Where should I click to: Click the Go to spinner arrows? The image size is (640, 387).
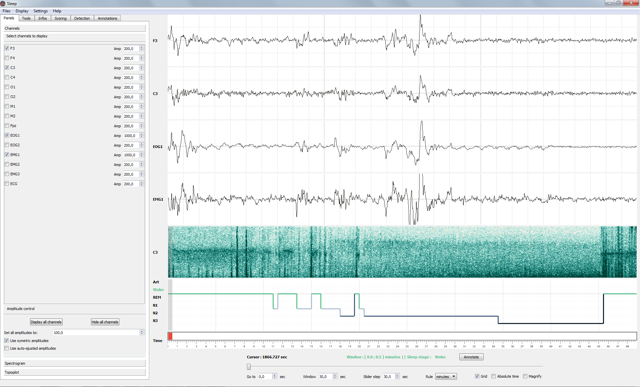[x=275, y=377]
